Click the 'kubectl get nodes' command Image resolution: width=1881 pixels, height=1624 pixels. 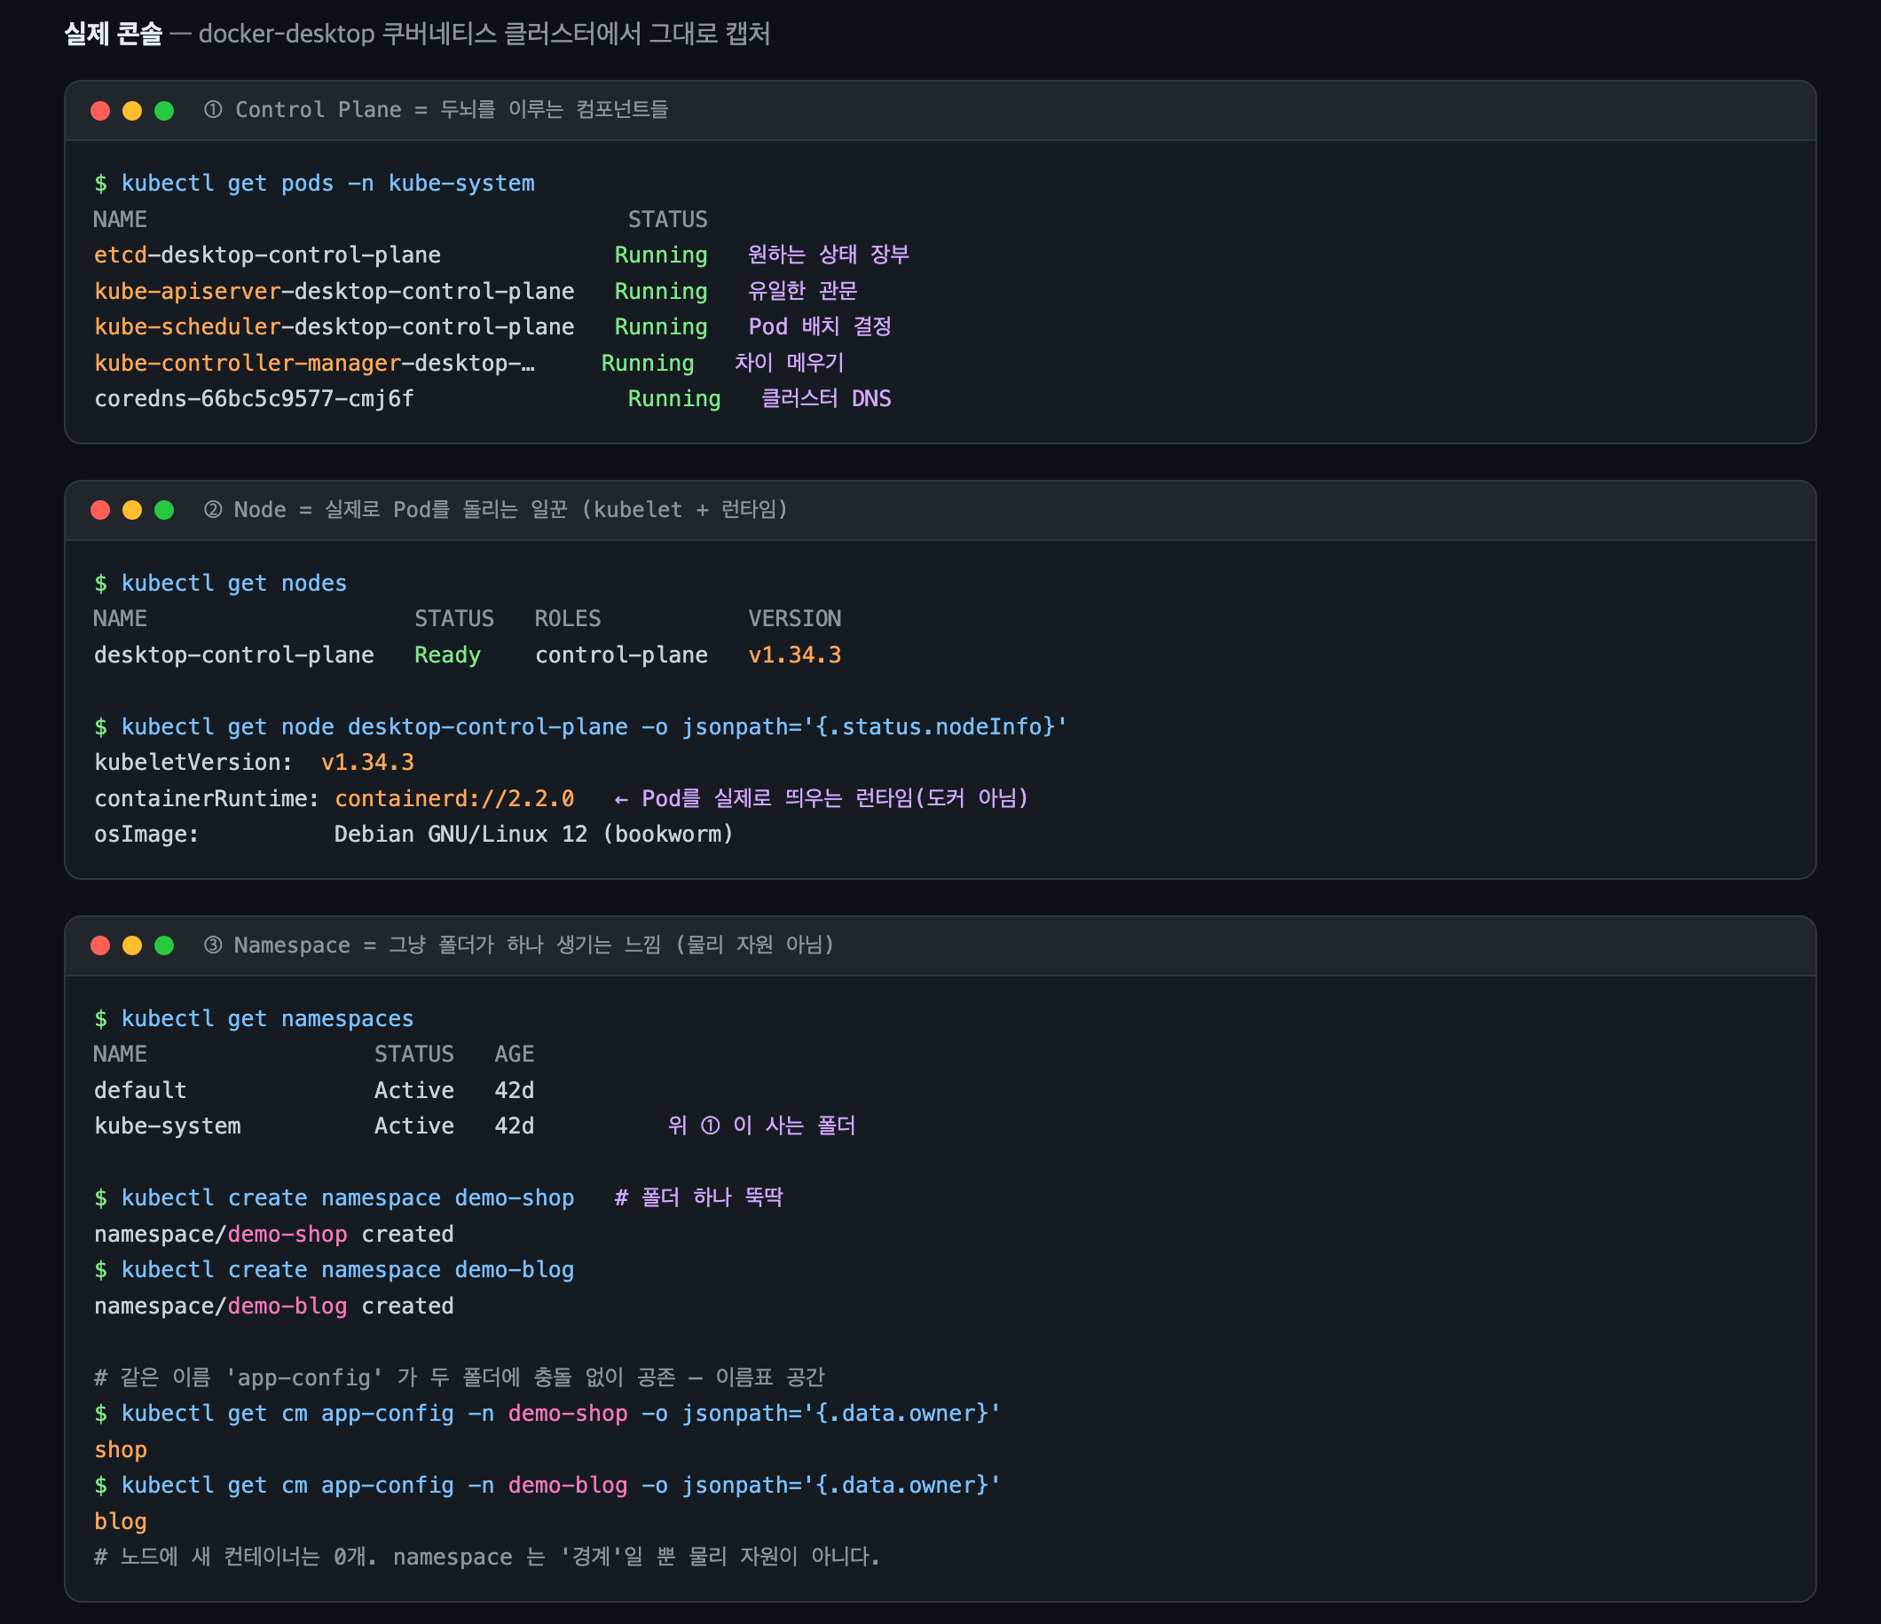(x=234, y=584)
